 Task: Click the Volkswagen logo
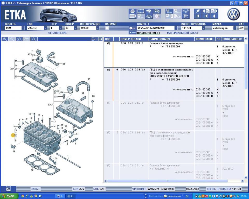[233, 14]
